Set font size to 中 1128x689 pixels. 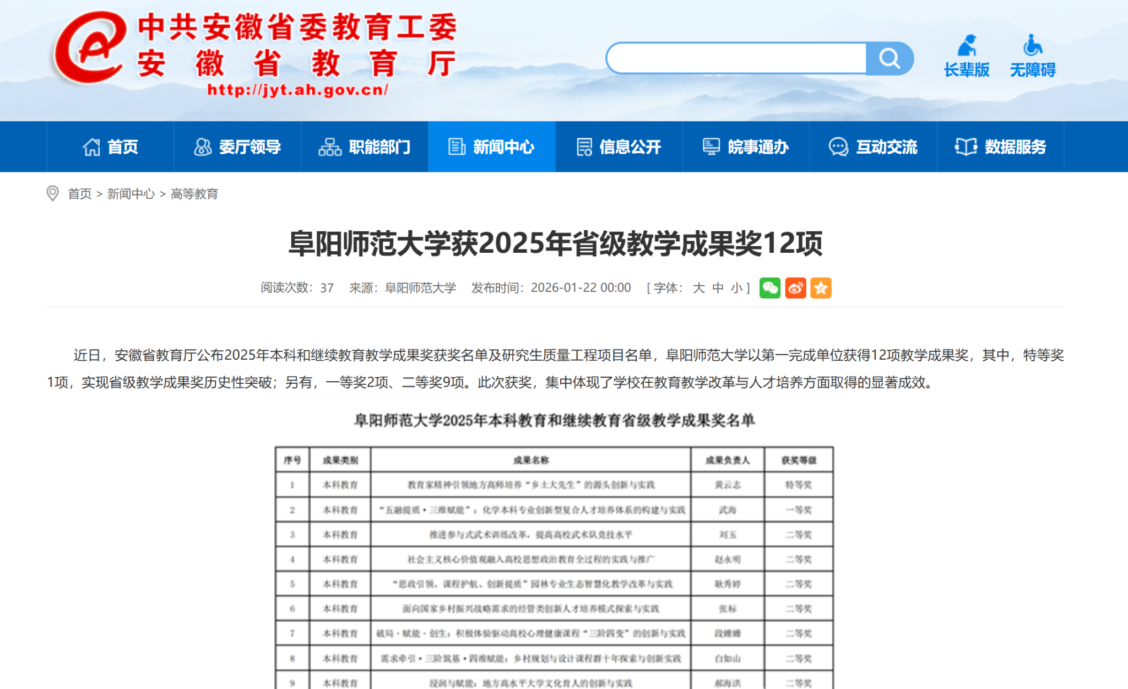[718, 288]
